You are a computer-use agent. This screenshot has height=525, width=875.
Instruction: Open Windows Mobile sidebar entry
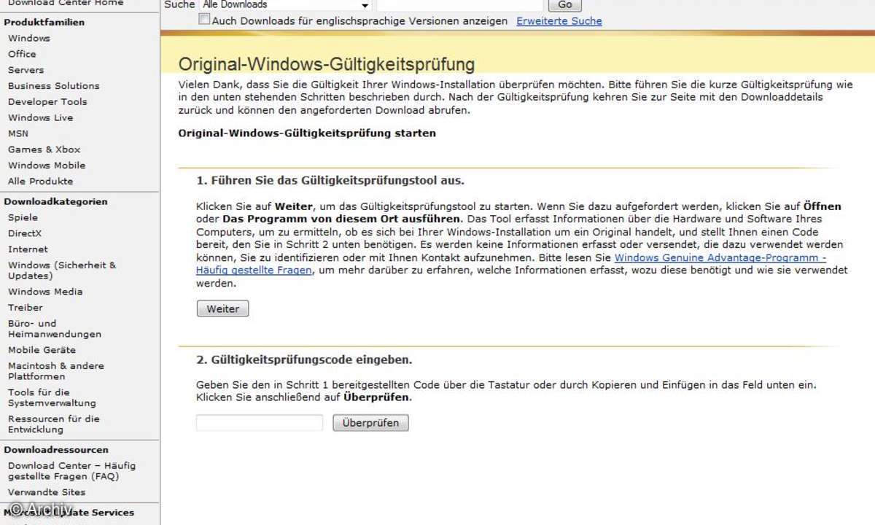coord(47,166)
